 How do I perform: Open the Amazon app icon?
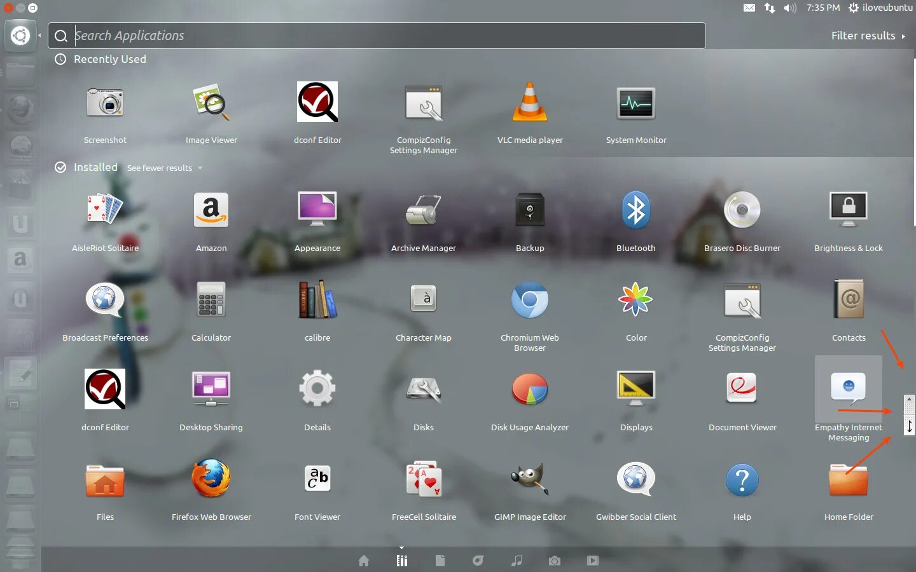211,210
